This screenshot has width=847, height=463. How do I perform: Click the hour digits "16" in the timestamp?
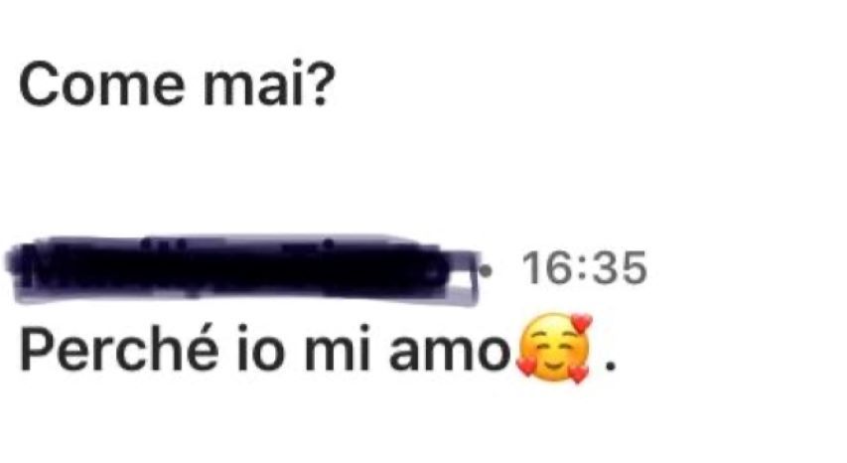546,268
